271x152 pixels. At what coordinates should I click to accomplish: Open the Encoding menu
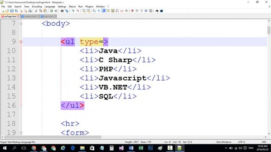37,7
